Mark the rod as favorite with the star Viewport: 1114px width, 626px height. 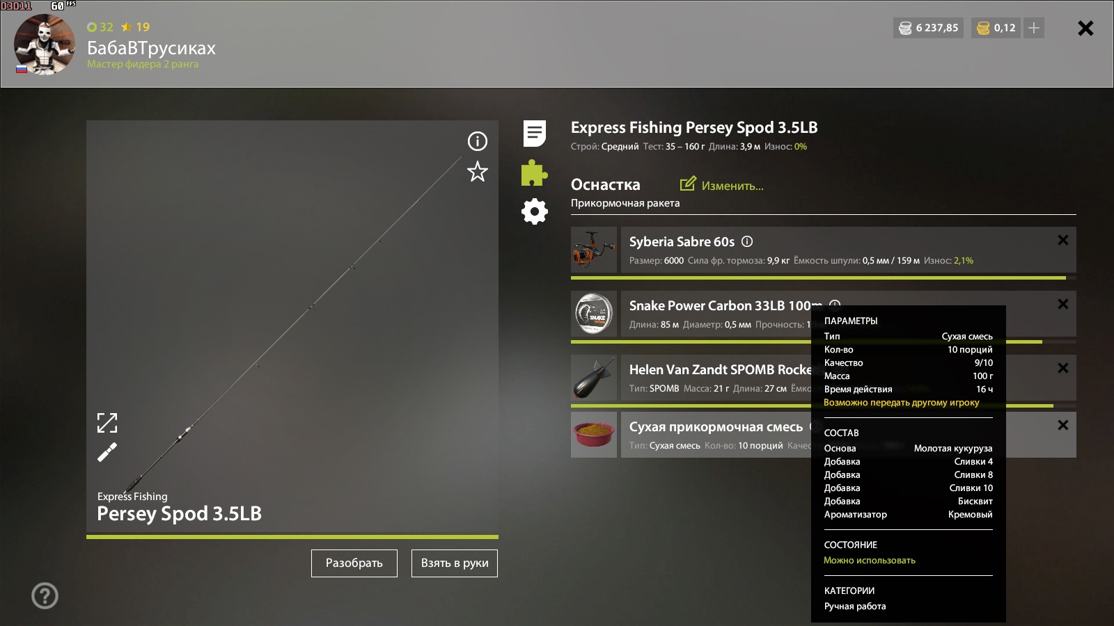click(x=477, y=172)
